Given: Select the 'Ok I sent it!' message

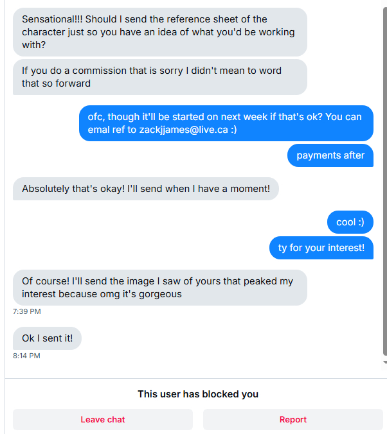Looking at the screenshot, I should tap(47, 338).
